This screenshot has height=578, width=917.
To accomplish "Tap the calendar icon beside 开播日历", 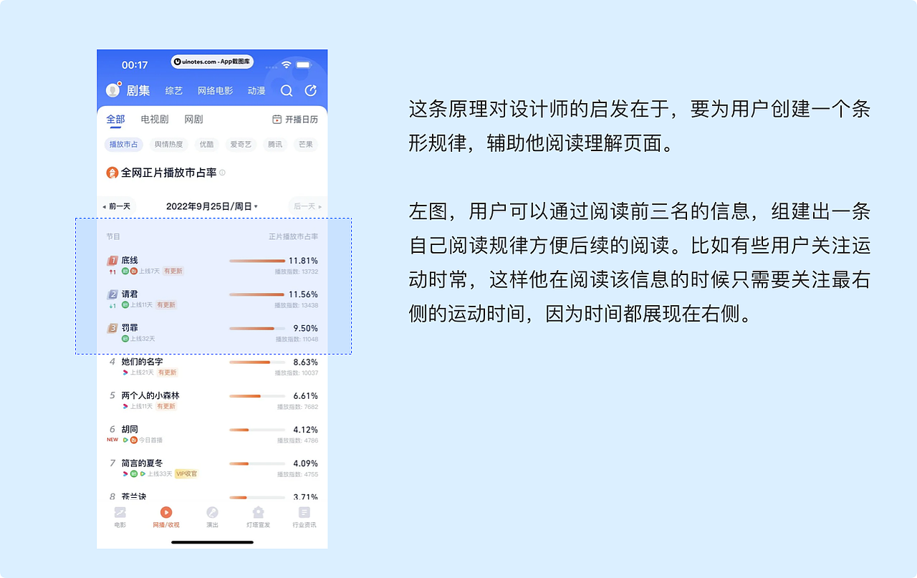I will (x=276, y=118).
